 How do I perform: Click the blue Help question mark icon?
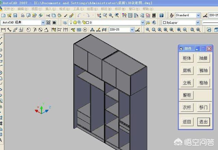click(x=162, y=16)
